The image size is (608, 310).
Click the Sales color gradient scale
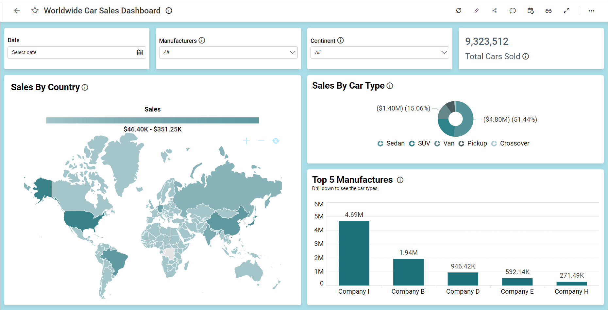point(152,120)
